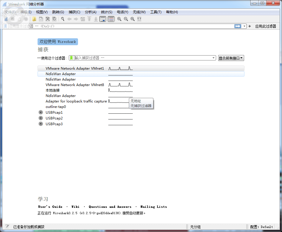
Task: Open the 工具(T) menu
Action: pyautogui.click(x=156, y=12)
